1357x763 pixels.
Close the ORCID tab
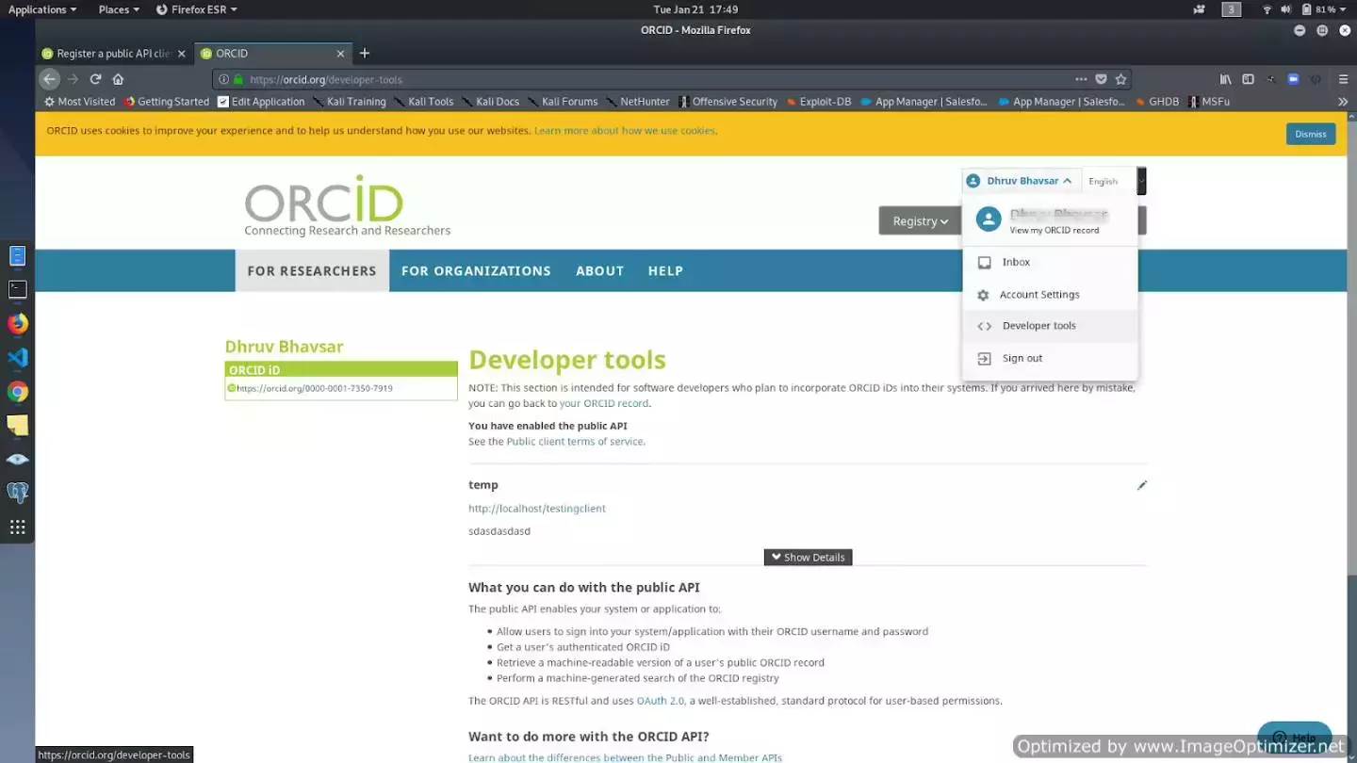tap(341, 54)
